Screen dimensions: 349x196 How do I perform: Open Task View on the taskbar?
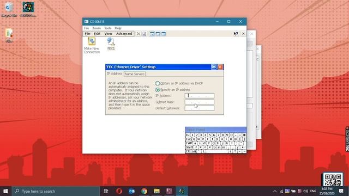(106, 191)
